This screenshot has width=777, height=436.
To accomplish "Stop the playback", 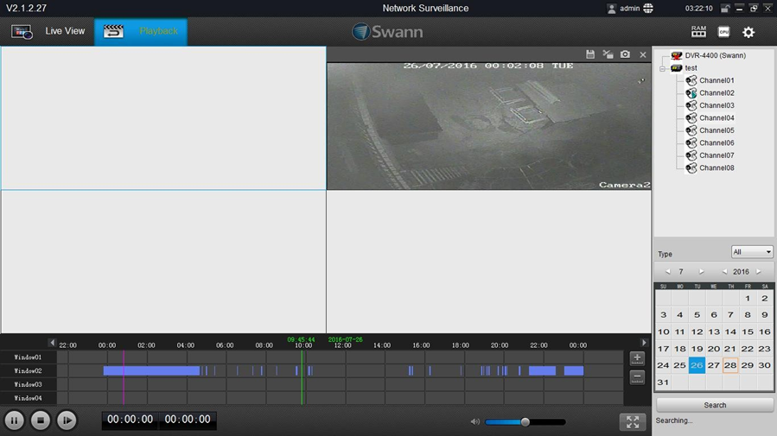I will (x=41, y=420).
